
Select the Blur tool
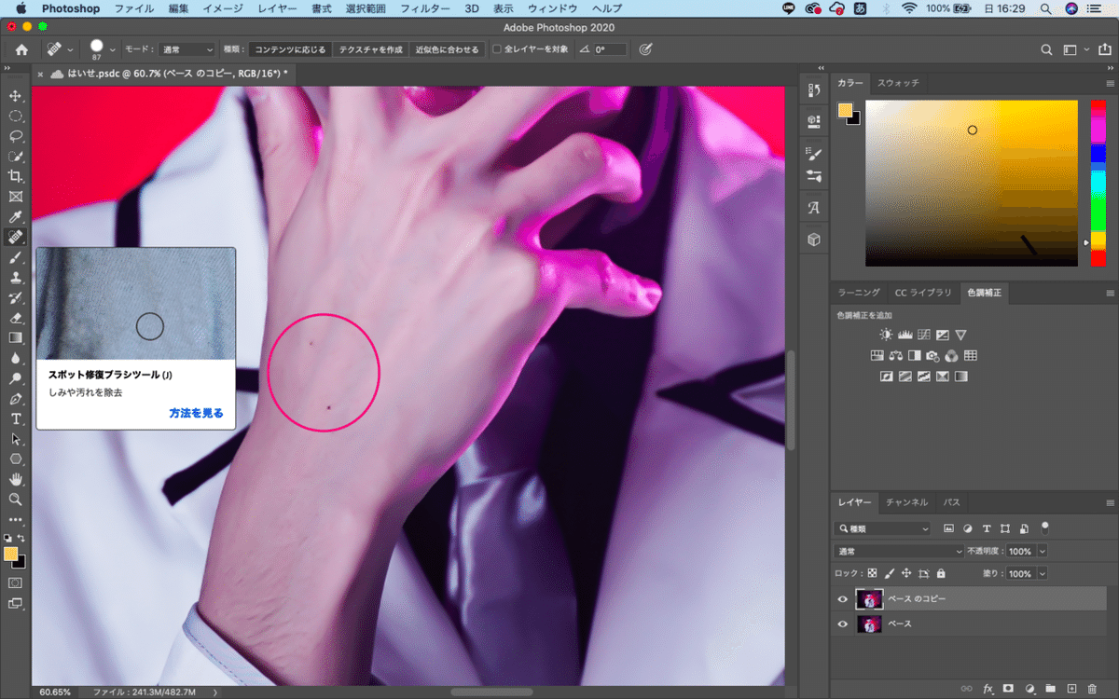(x=15, y=358)
